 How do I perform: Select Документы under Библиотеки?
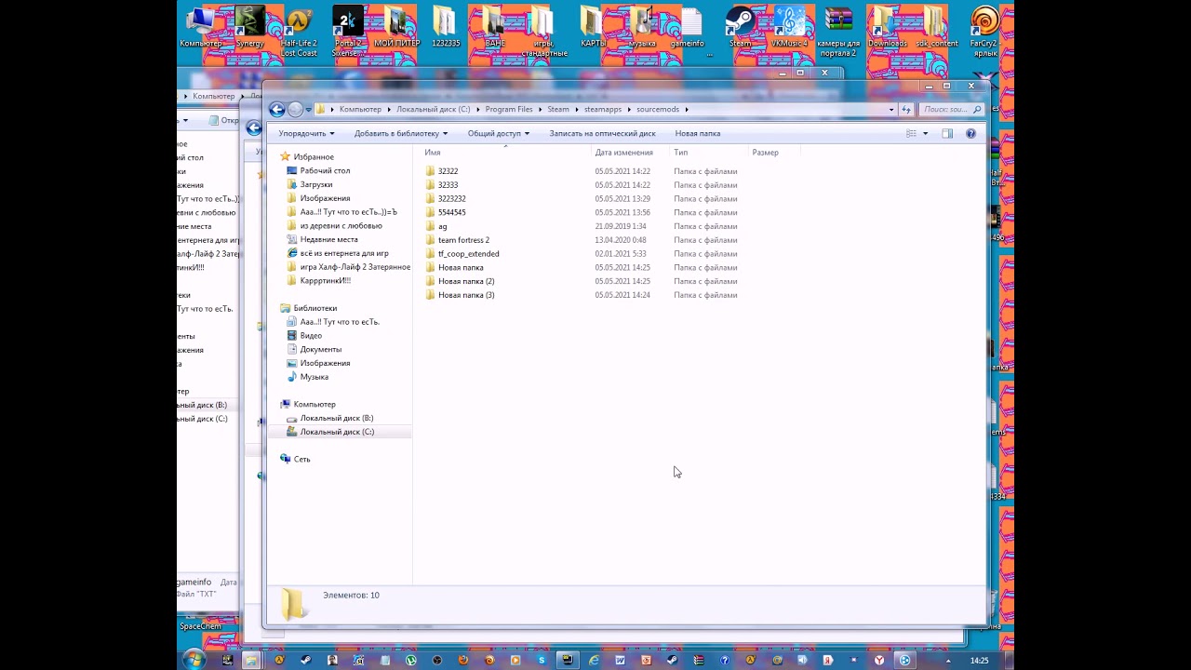click(320, 349)
